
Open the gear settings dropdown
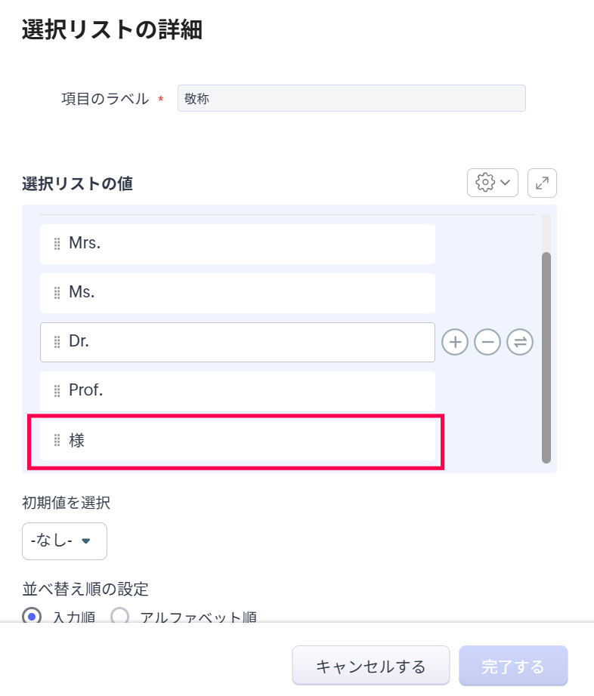pyautogui.click(x=492, y=183)
